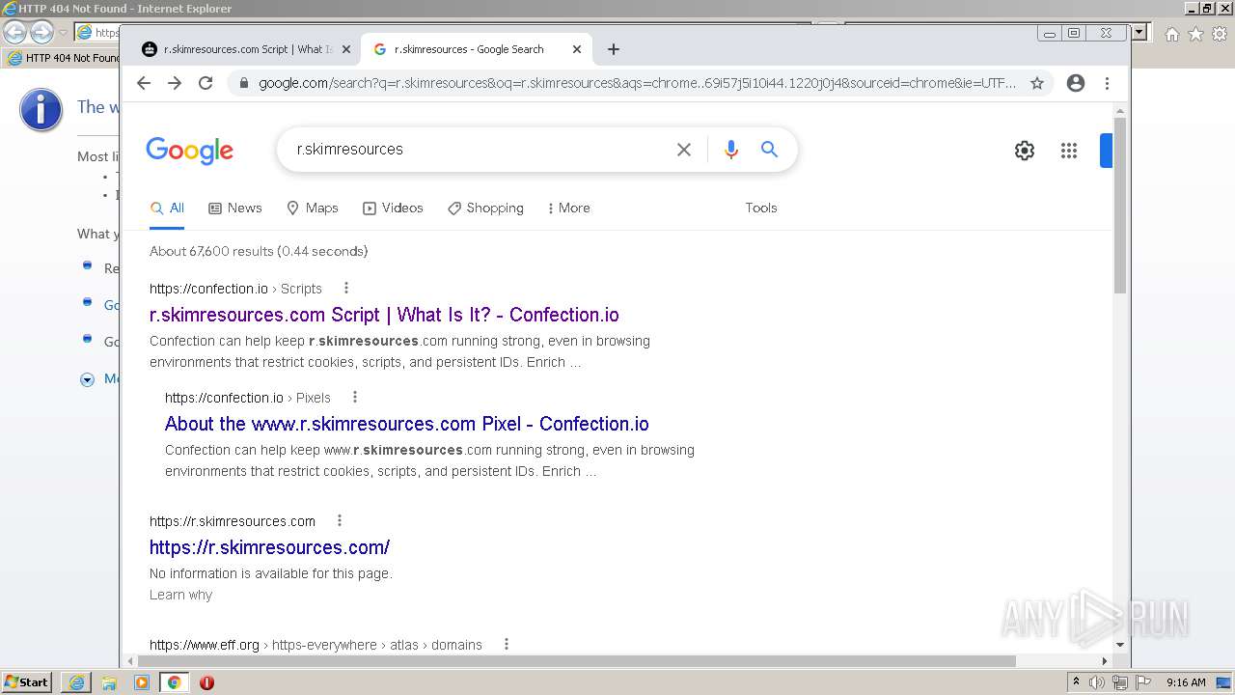Close the r.skimresources.com Script tab
This screenshot has height=695, width=1235.
(x=345, y=49)
